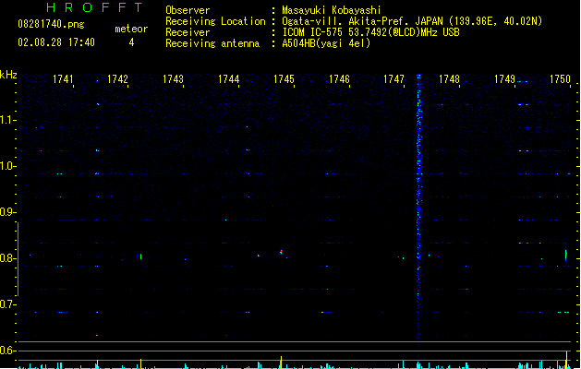Image resolution: width=581 pixels, height=369 pixels.
Task: Click the Observer label
Action: 188,10
